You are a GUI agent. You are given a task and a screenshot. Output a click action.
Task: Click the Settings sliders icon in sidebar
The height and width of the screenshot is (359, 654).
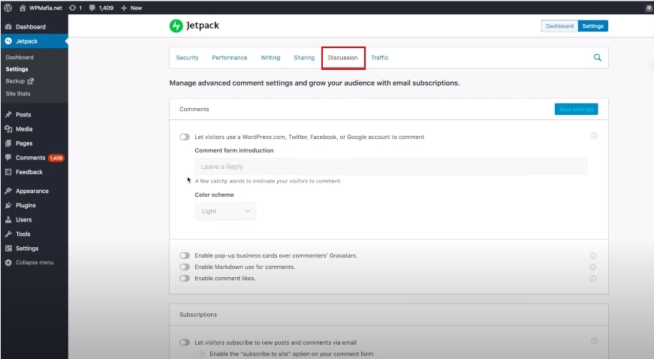coord(8,248)
